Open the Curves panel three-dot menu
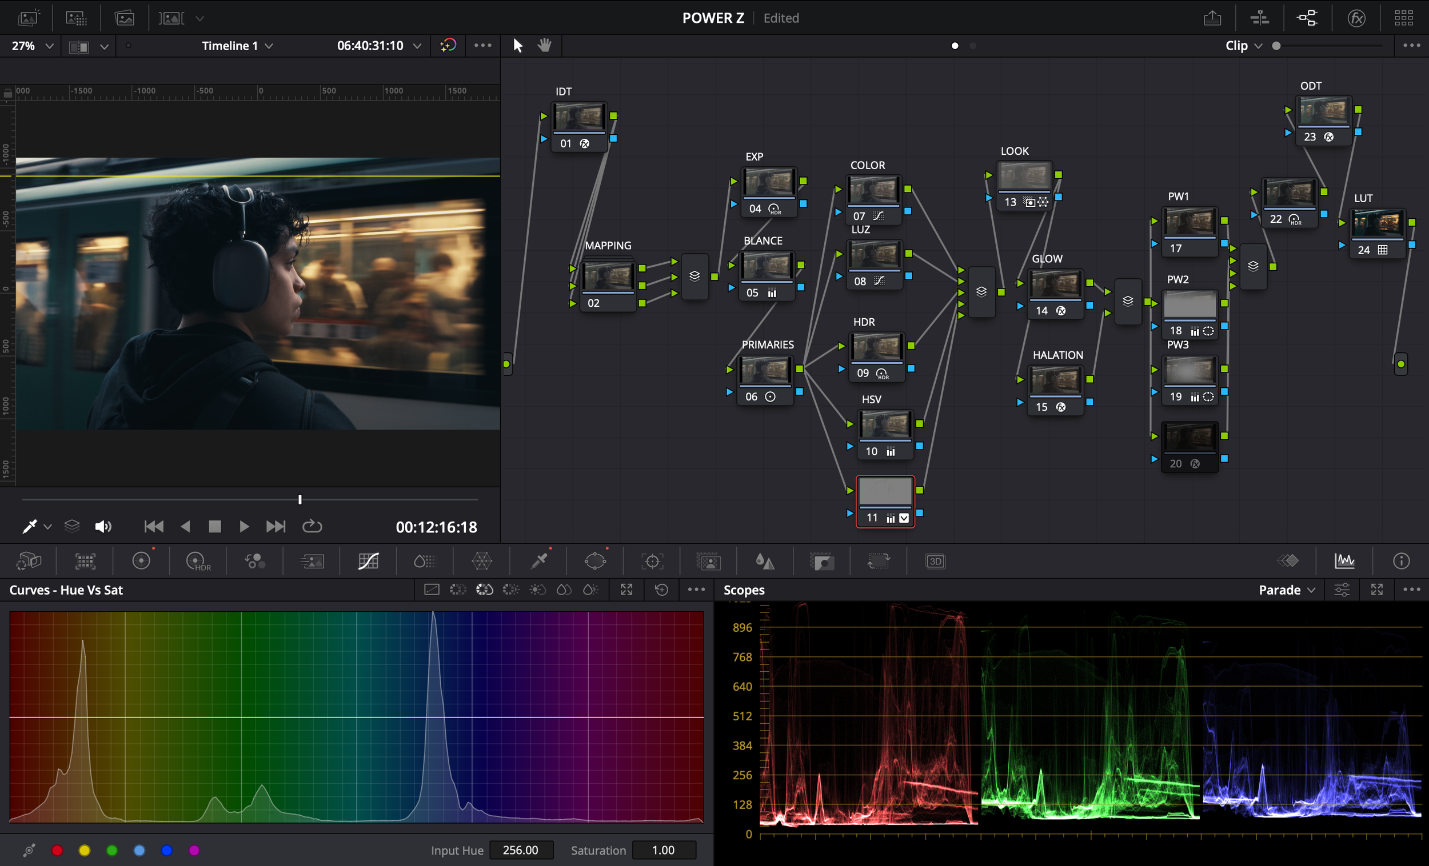Viewport: 1429px width, 866px height. coord(696,590)
